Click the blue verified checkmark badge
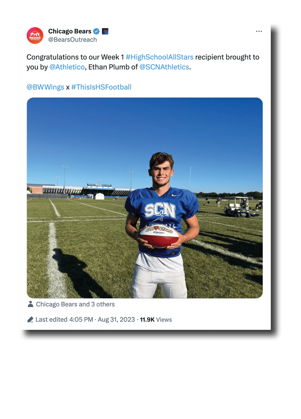This screenshot has width=301, height=419. [x=96, y=31]
